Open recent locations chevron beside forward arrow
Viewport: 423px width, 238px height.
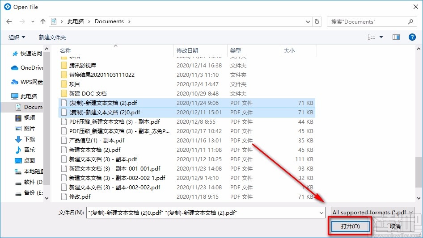point(33,21)
